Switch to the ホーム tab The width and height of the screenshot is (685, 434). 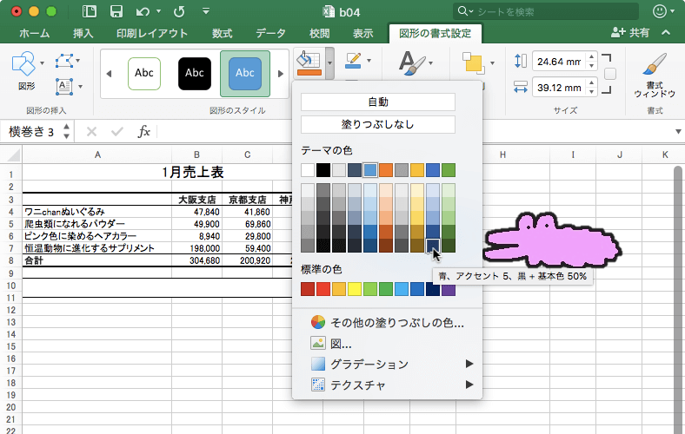34,33
